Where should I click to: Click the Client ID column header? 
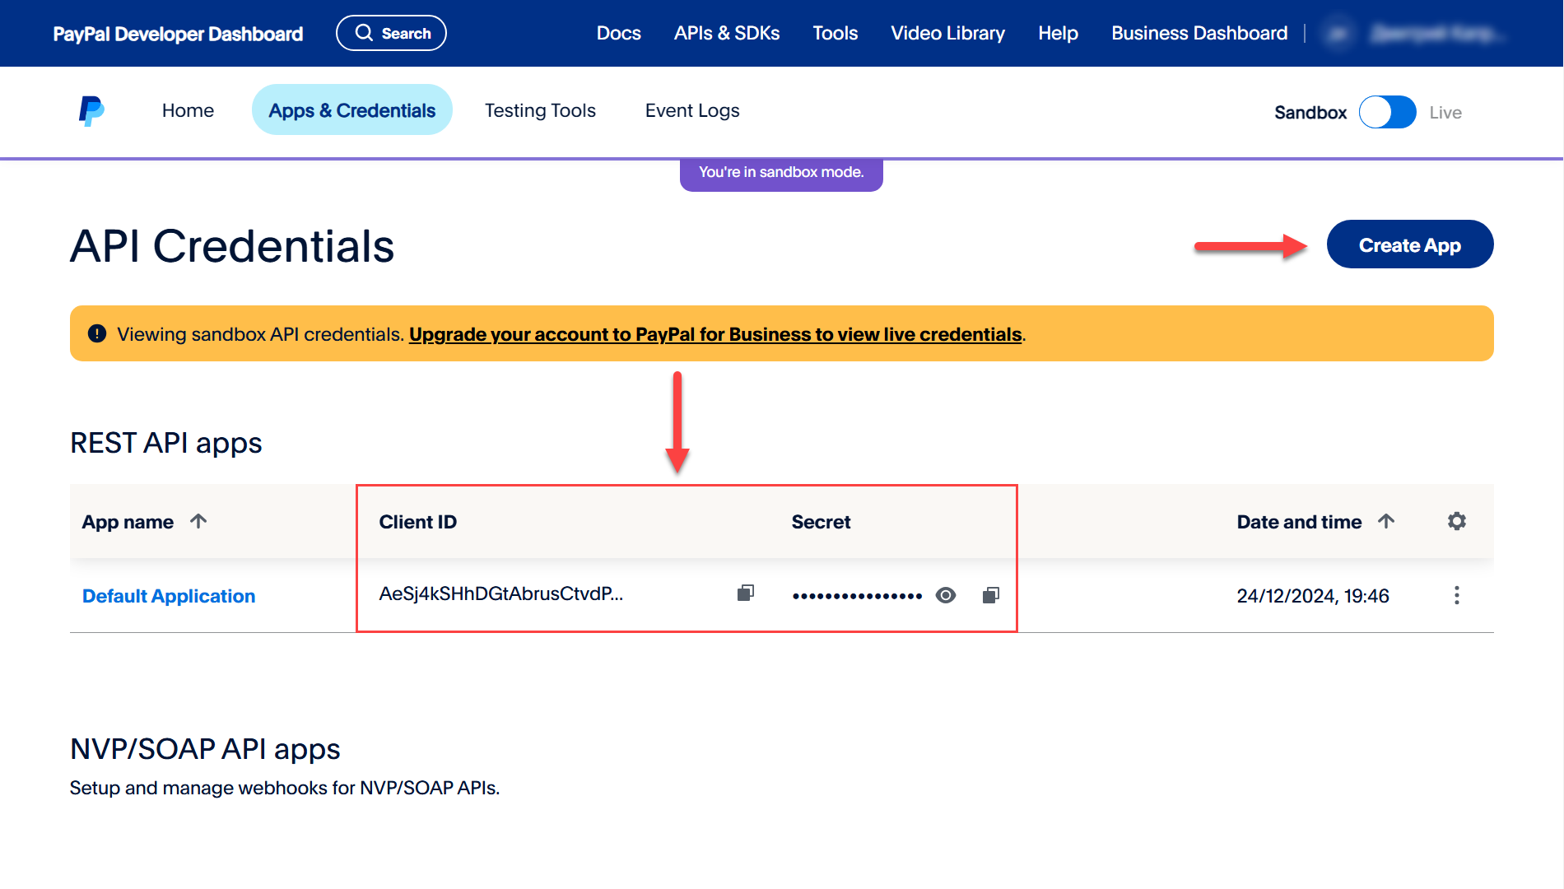pyautogui.click(x=417, y=522)
